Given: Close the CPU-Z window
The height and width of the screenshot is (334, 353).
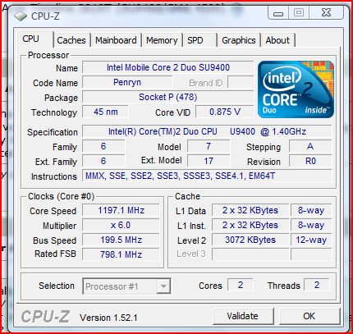Looking at the screenshot, I should (326, 13).
